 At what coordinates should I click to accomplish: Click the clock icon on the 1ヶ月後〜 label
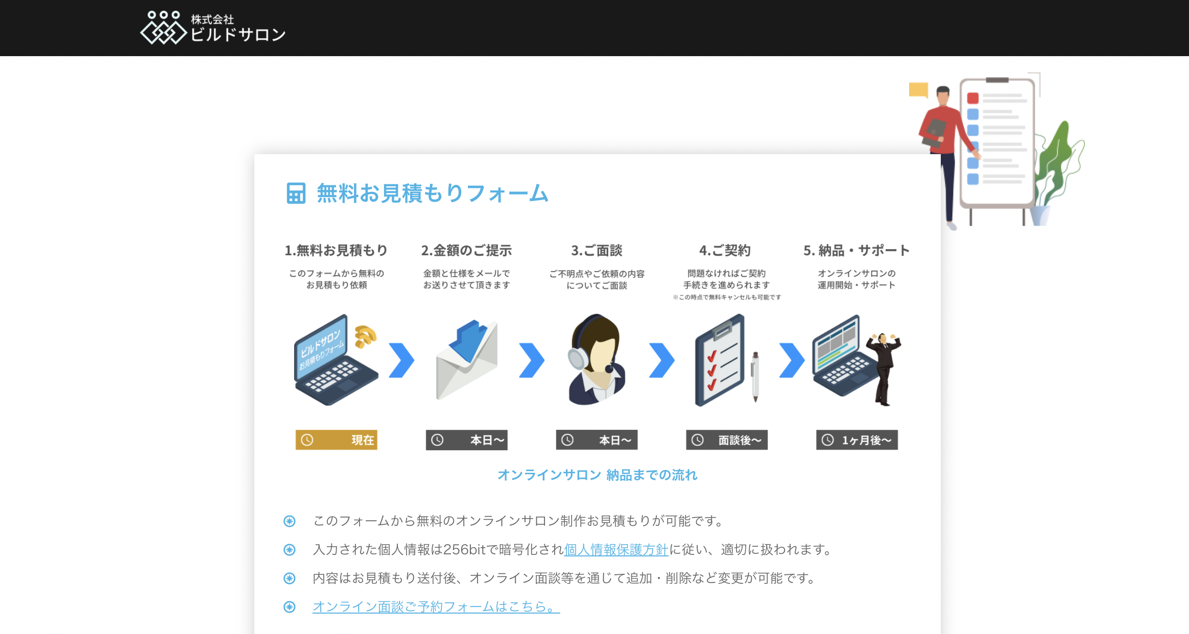point(826,440)
